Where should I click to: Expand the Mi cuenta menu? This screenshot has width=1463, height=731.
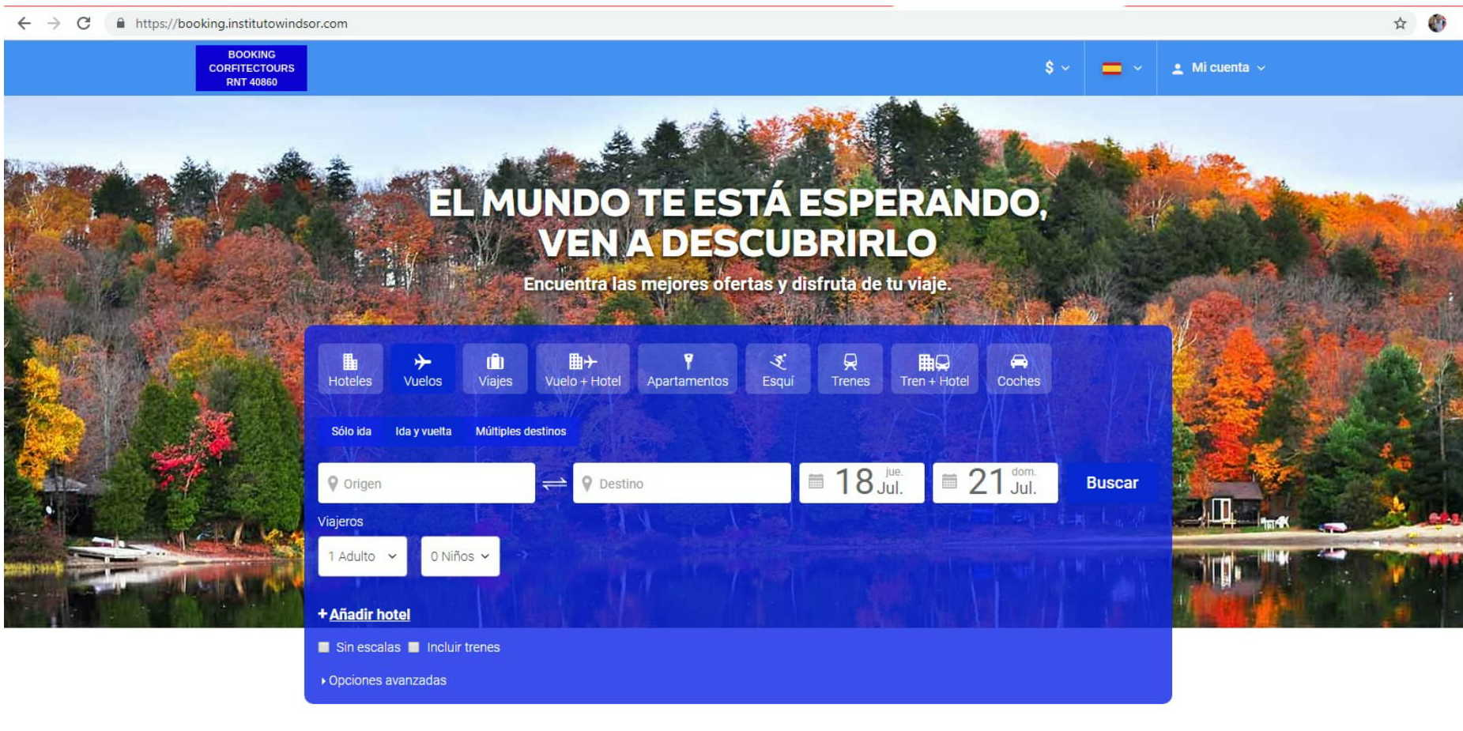coord(1218,68)
